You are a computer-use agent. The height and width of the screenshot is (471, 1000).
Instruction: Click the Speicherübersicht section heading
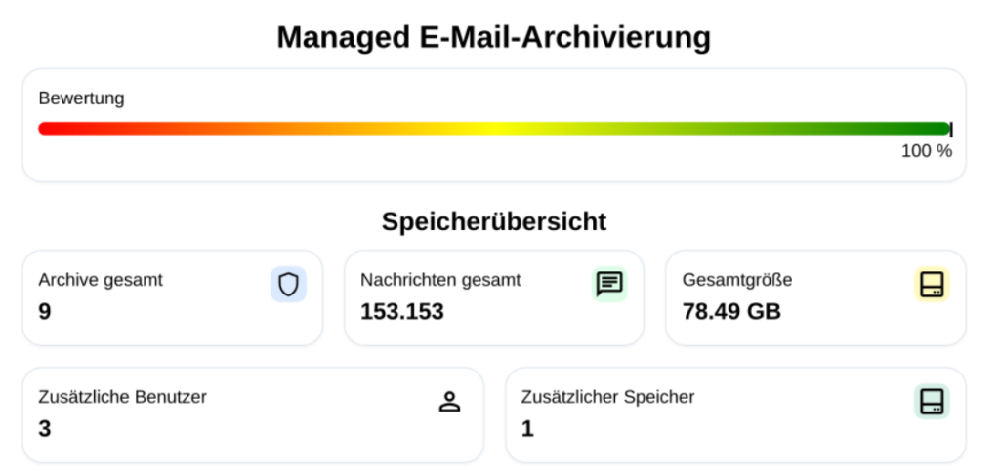[494, 221]
